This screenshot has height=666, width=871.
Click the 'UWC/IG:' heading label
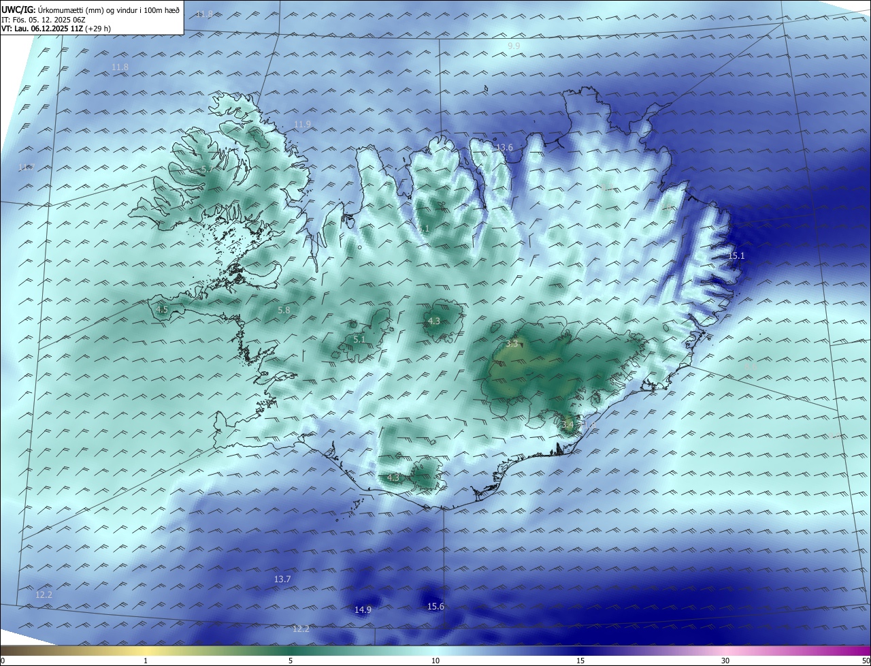coord(18,10)
